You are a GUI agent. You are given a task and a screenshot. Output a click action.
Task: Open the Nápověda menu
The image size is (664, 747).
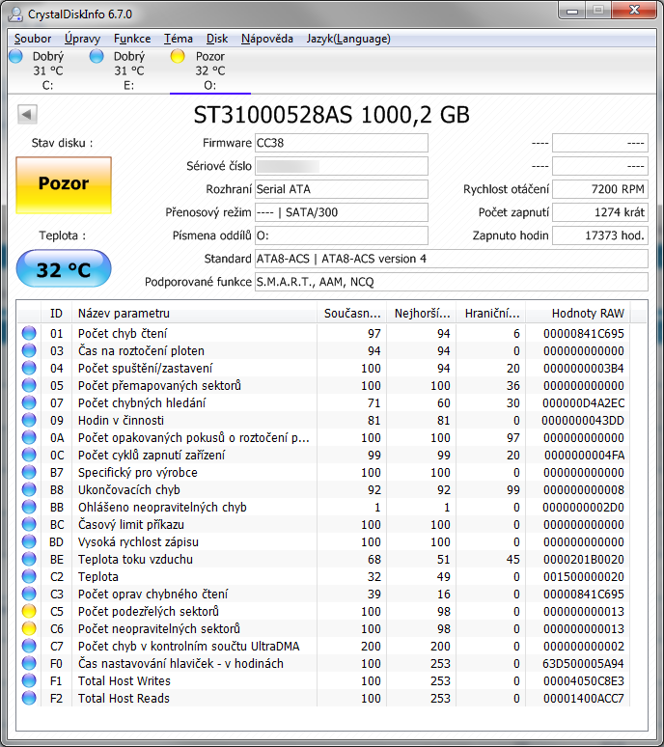tap(266, 39)
